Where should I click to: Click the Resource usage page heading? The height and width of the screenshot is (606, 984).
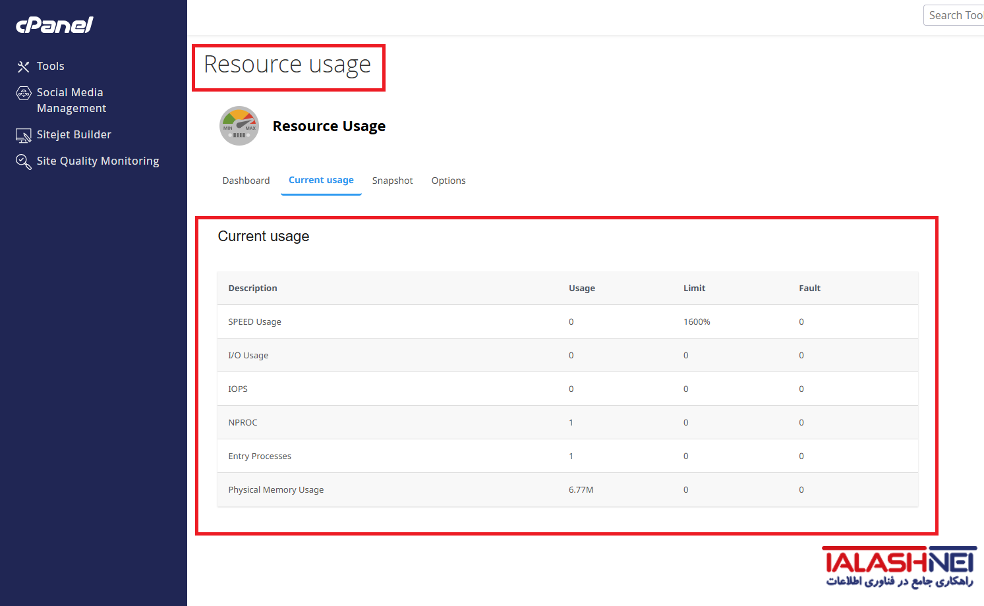click(x=287, y=65)
